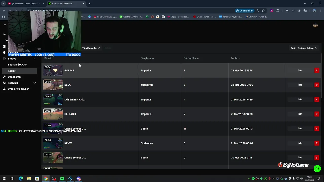Screen dimensions: 324x182
Task: Delete the BELA clip
Action: (317, 85)
